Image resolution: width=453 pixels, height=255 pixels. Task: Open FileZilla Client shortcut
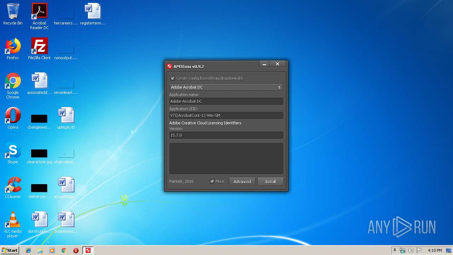tap(39, 49)
